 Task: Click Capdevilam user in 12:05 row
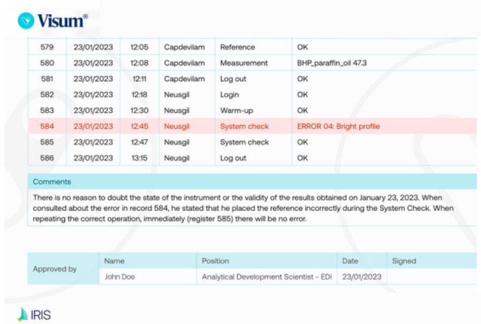click(x=184, y=47)
